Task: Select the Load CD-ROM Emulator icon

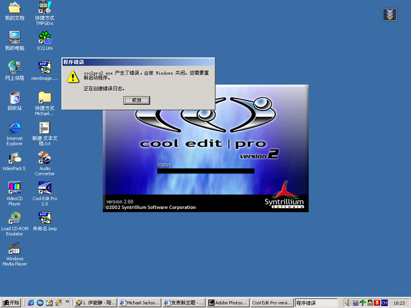Action: click(x=15, y=224)
